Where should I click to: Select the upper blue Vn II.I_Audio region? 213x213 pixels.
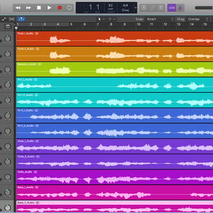click(x=114, y=116)
